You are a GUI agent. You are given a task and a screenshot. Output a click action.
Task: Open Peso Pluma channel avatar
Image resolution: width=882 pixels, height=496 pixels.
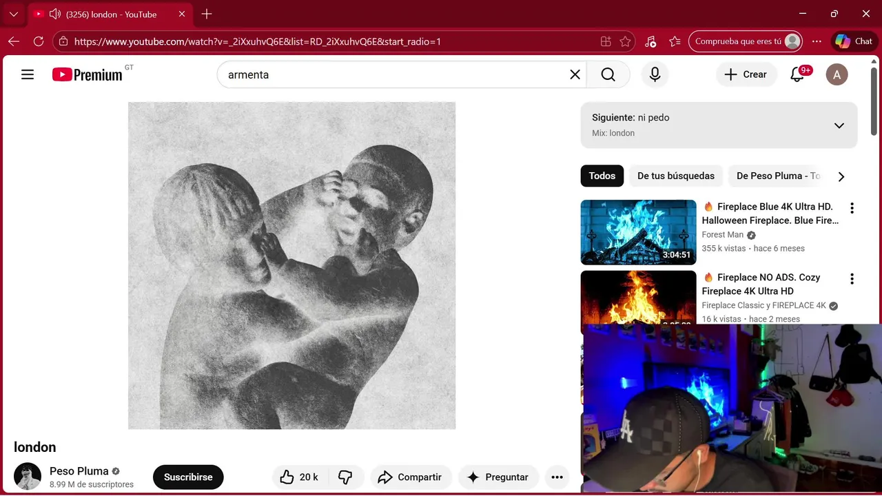[x=28, y=477]
